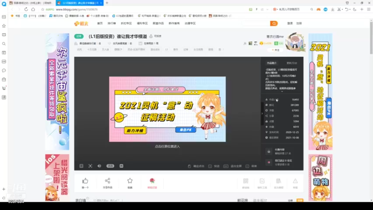The image size is (373, 210).
Task: Toggle the quality pill in player bar
Action: (110, 166)
